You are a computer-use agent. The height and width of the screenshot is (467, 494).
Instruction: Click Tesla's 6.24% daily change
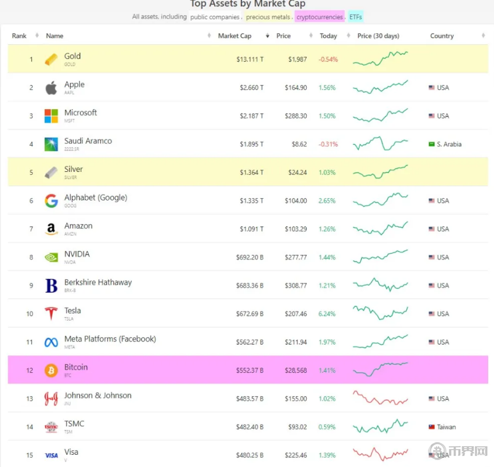click(327, 314)
